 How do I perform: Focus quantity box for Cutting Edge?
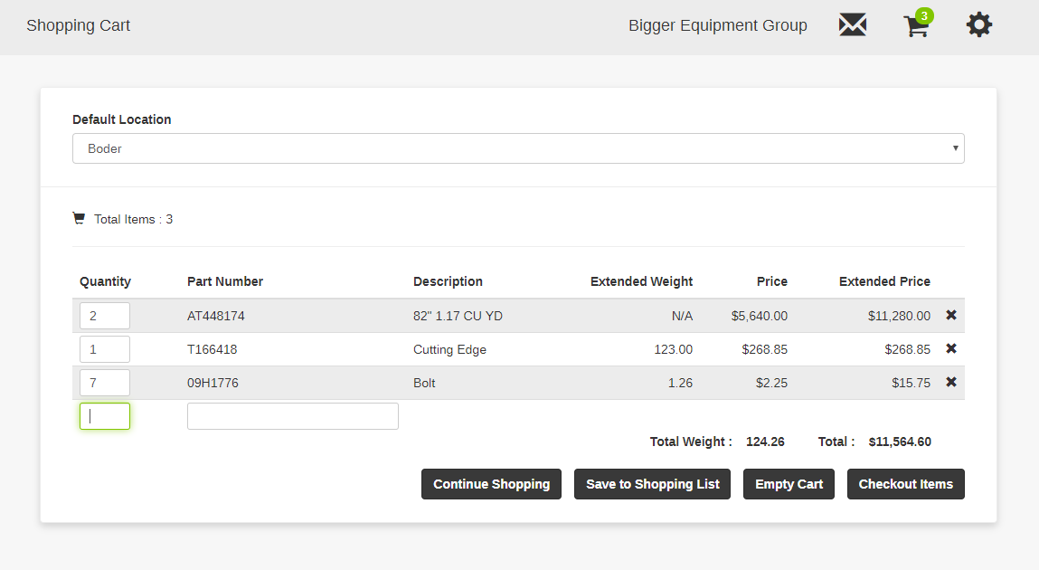[x=105, y=349]
